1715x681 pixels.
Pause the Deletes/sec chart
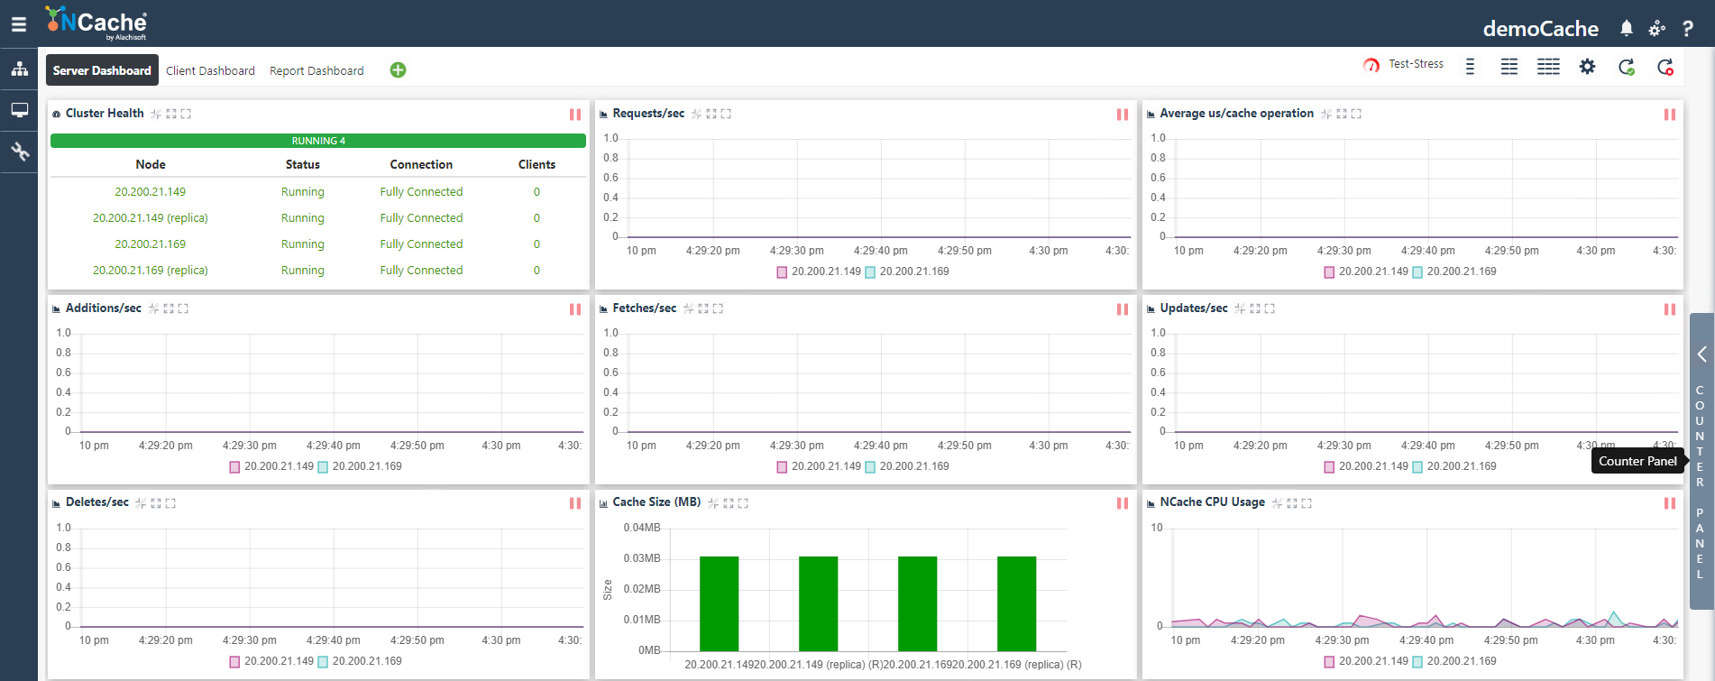(x=575, y=503)
